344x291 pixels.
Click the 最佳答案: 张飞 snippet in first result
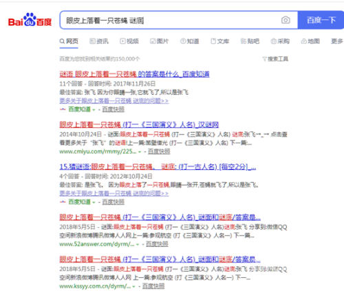click(124, 92)
